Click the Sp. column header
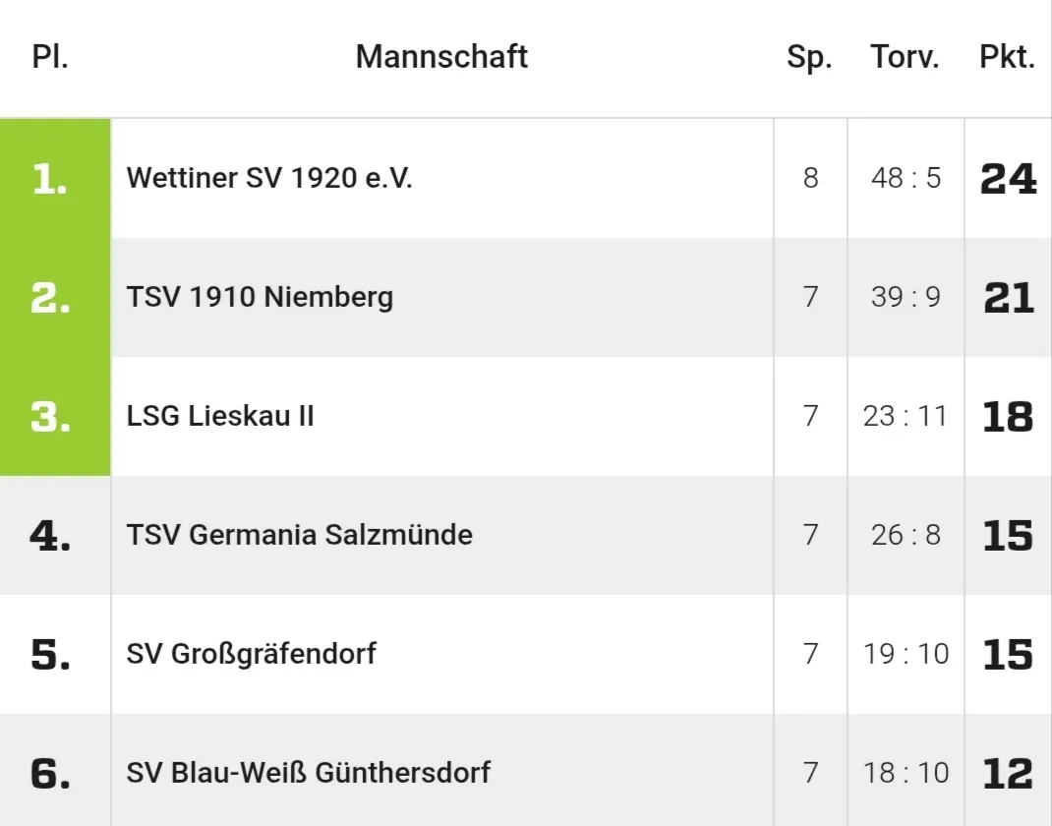This screenshot has height=826, width=1052. (x=809, y=57)
